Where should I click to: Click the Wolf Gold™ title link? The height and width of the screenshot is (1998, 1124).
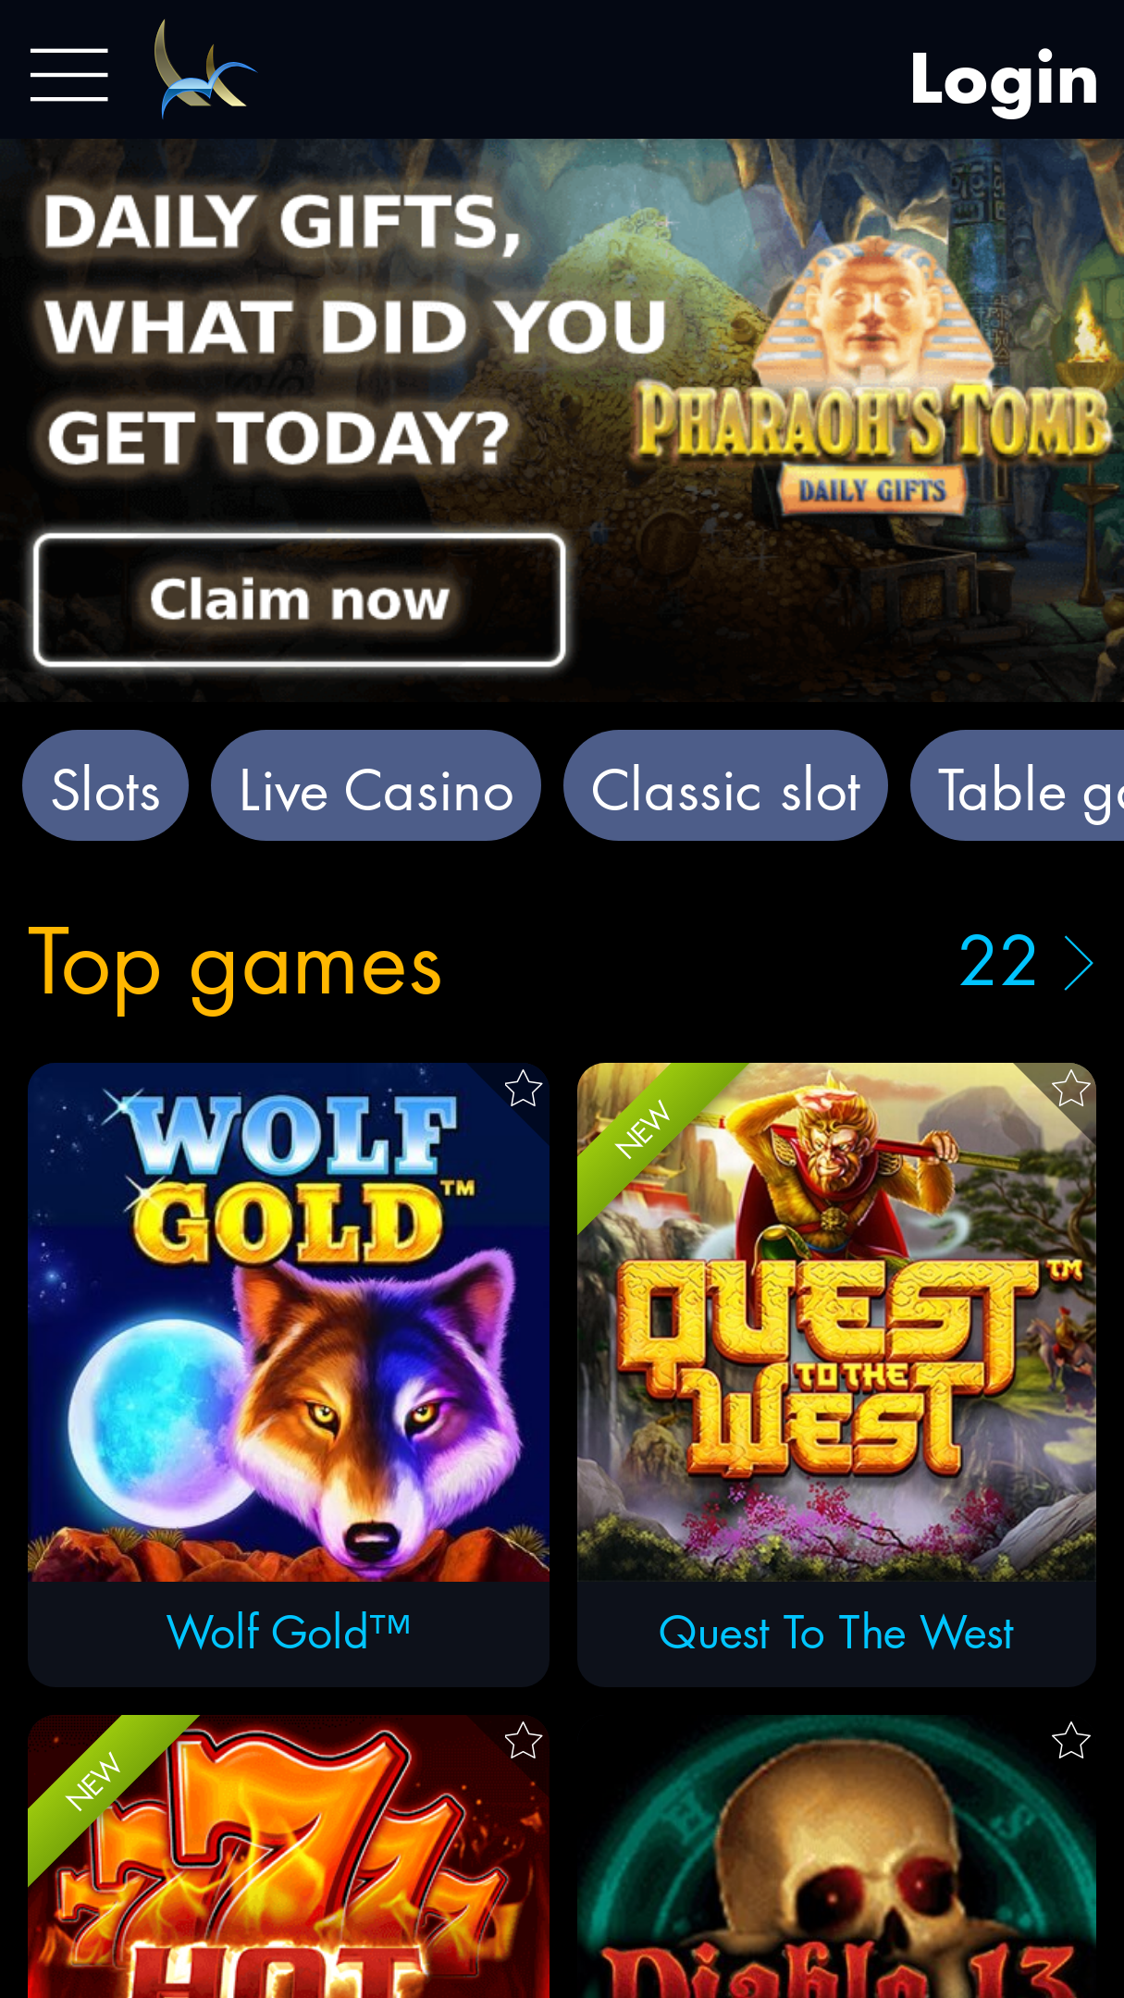click(x=289, y=1632)
